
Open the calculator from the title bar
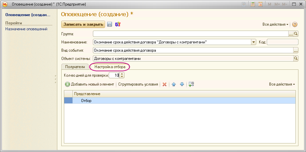tap(253, 4)
